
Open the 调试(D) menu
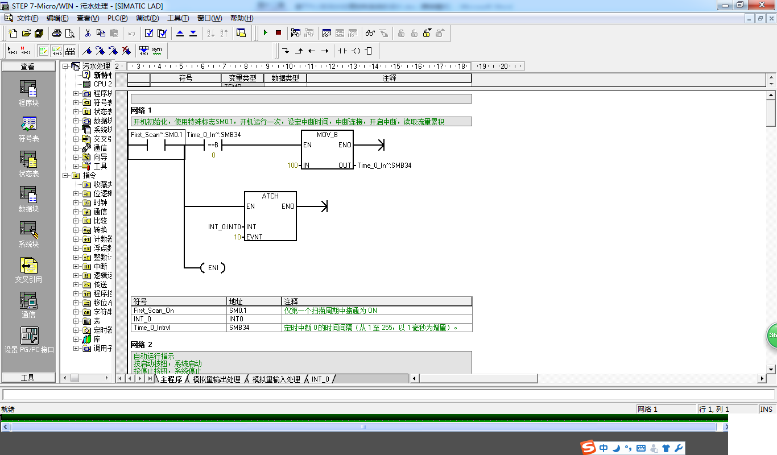point(147,18)
